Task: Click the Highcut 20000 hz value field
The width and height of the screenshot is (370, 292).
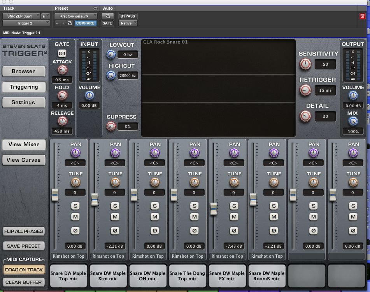Action: click(128, 76)
